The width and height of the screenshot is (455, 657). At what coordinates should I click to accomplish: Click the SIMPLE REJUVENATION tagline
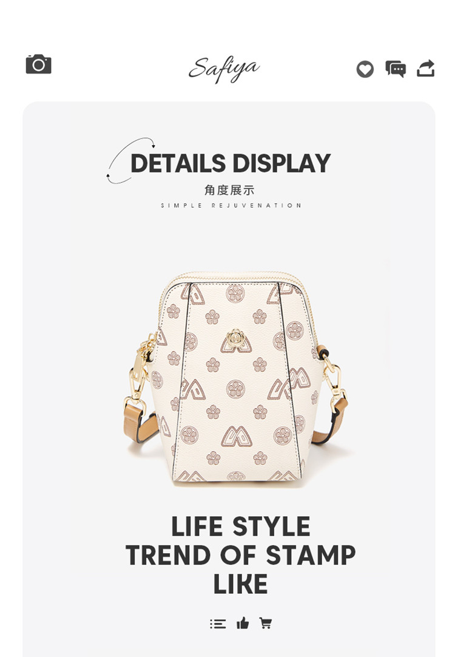pos(231,205)
